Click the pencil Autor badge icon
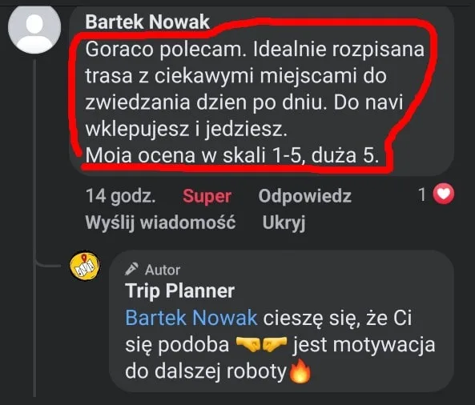 (132, 269)
